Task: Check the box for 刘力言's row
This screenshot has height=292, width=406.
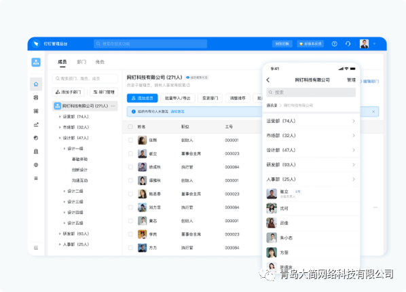Action: (x=130, y=207)
